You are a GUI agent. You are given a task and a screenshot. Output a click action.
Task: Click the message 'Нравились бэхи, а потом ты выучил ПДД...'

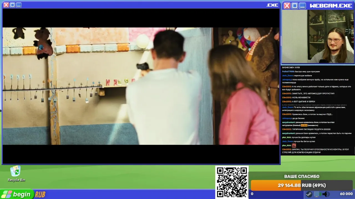coord(312,114)
